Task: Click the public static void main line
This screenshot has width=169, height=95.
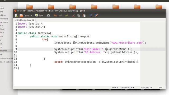Action: coord(60,36)
